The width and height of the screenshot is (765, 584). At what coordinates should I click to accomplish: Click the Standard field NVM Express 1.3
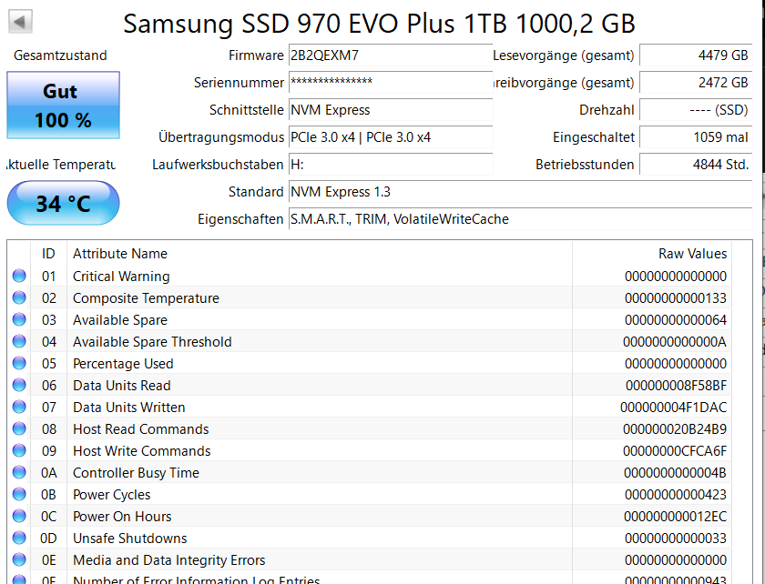click(521, 192)
